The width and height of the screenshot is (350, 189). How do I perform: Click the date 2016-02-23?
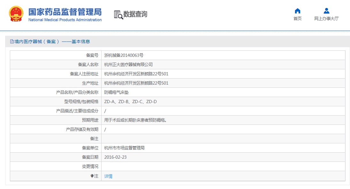click(115, 157)
